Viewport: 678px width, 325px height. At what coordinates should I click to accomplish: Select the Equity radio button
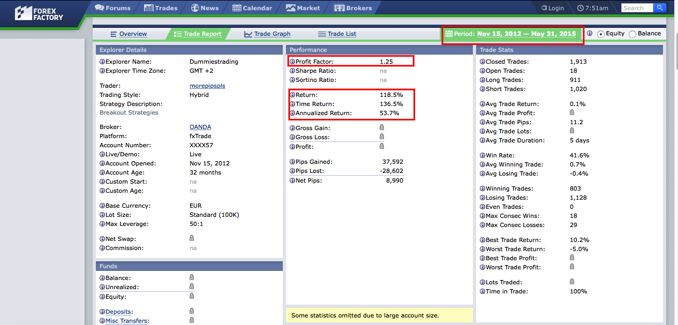click(x=601, y=34)
